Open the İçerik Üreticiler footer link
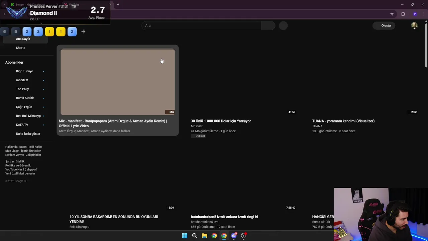 point(31,151)
